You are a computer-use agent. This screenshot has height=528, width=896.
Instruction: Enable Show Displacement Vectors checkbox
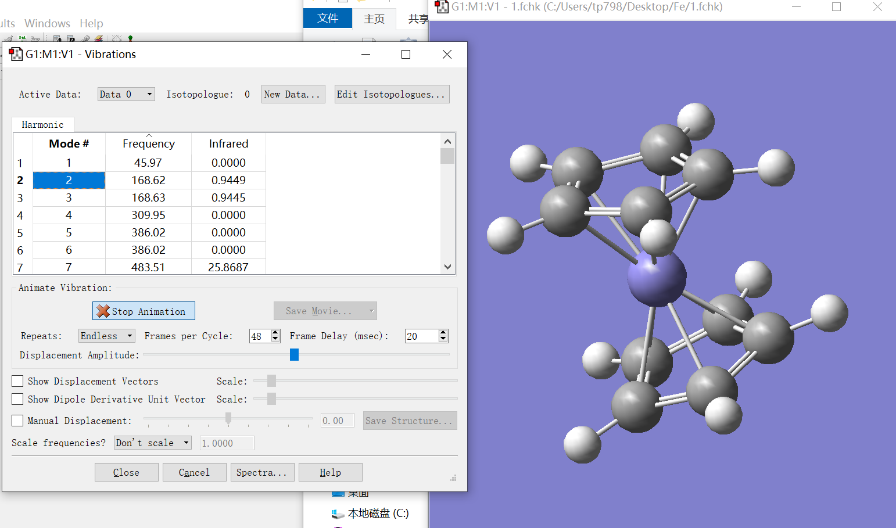click(x=18, y=381)
